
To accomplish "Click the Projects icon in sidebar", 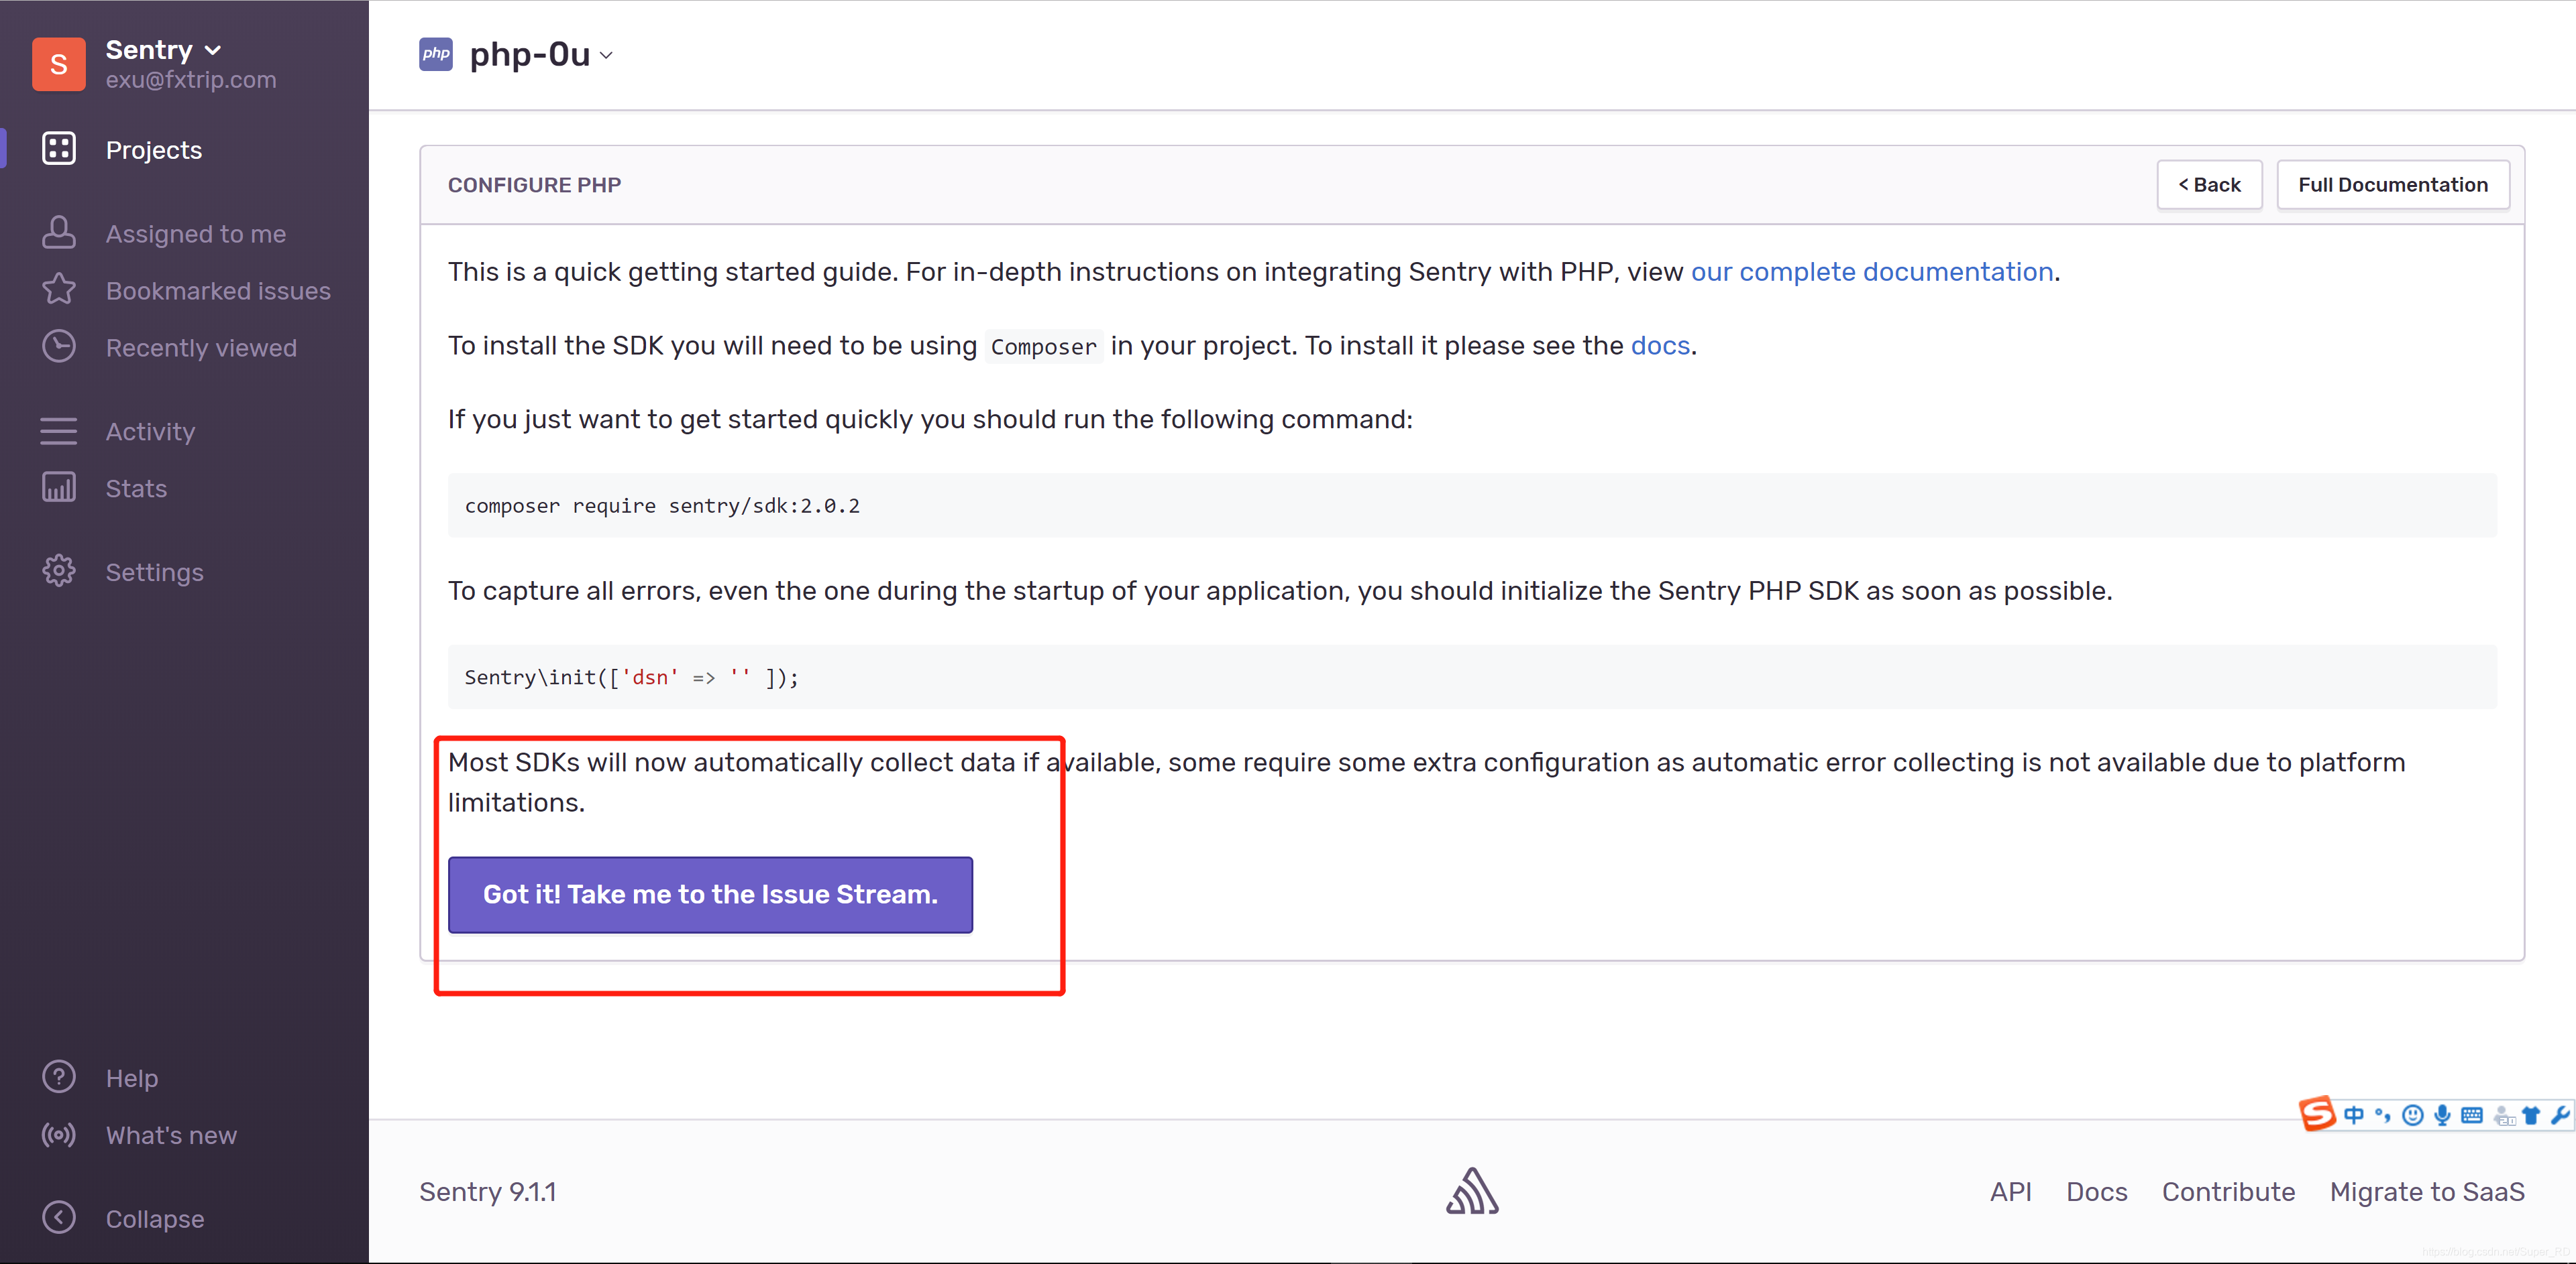I will point(59,149).
